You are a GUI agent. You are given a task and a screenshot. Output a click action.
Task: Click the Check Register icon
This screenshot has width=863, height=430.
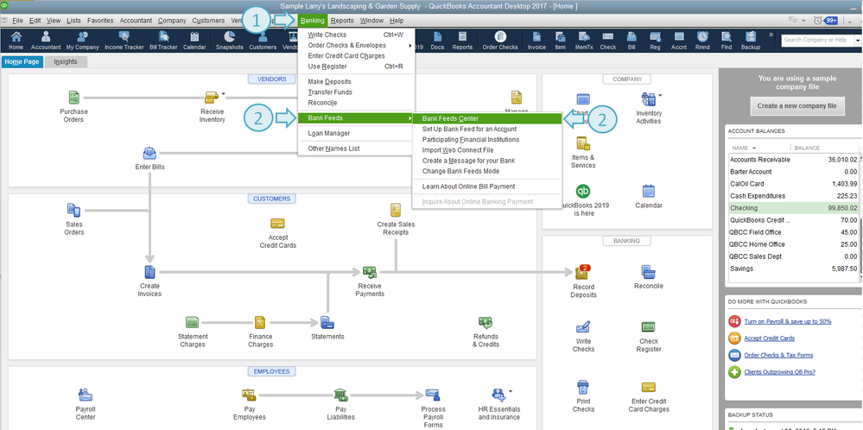coord(649,326)
